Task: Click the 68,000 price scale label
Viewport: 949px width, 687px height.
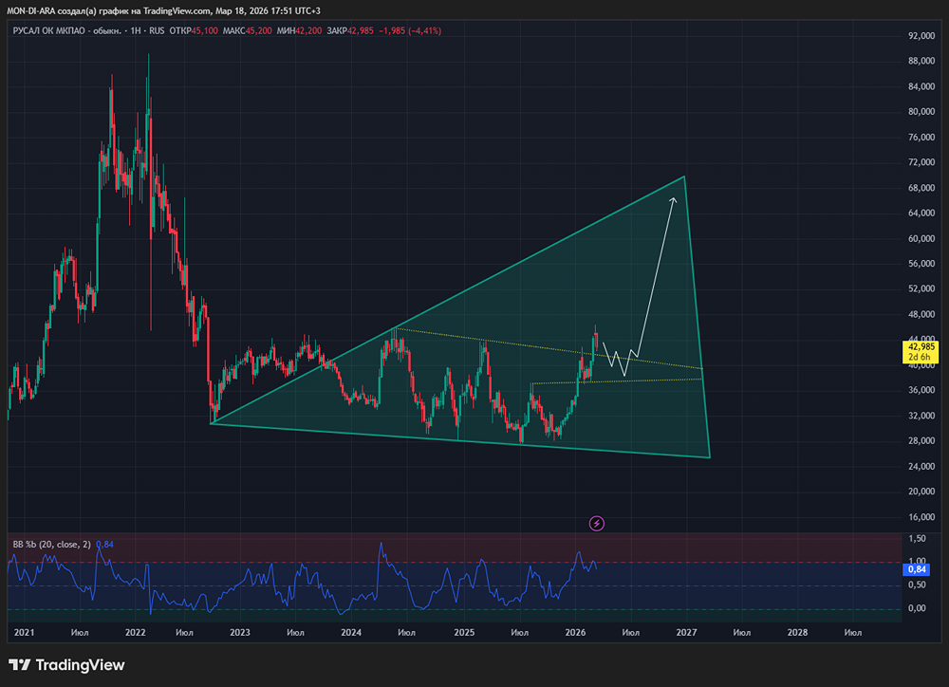Action: 921,188
